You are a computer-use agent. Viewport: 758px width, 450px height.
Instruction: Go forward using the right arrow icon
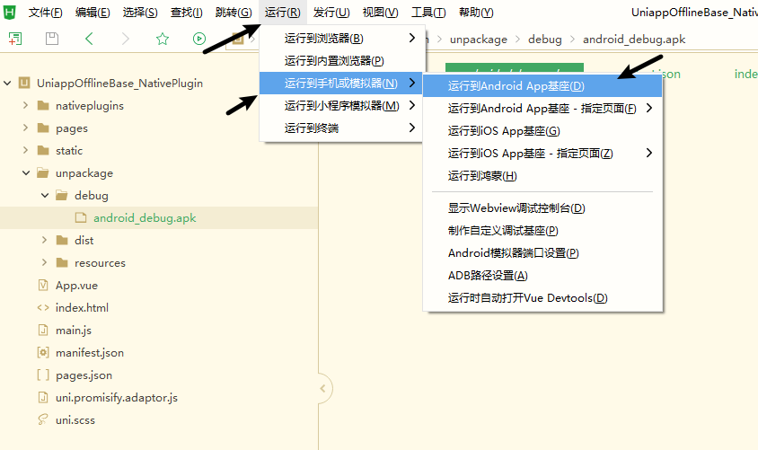point(126,39)
